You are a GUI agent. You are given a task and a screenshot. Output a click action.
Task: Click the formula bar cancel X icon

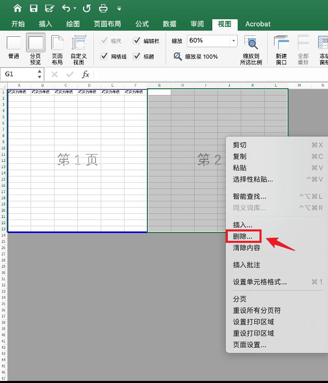click(x=54, y=74)
